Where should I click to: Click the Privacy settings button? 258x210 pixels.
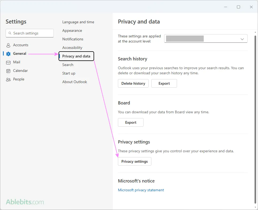[134, 161]
